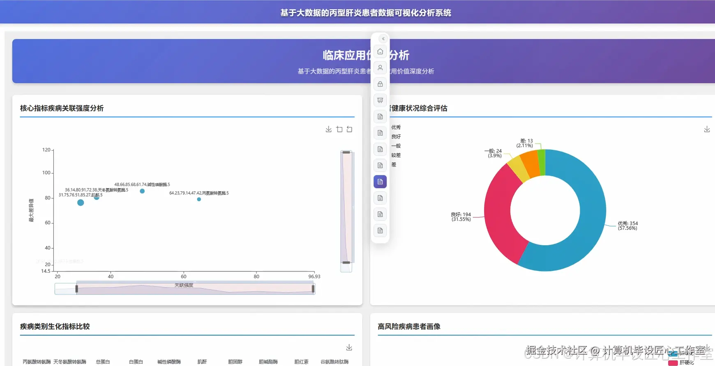The image size is (715, 366).
Task: Toggle 一般 legend item in donut chart
Action: tap(396, 146)
